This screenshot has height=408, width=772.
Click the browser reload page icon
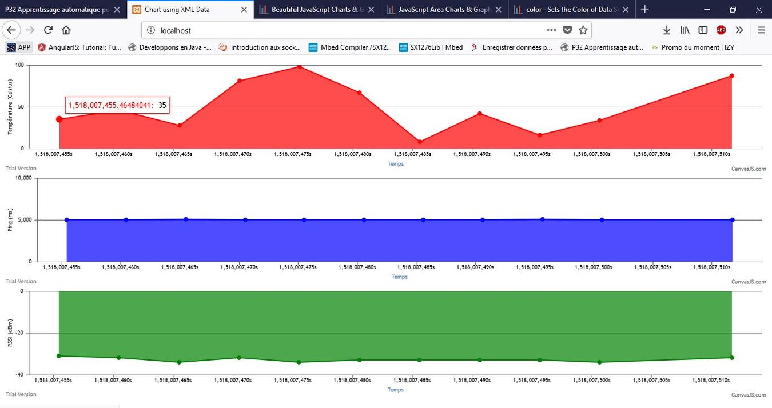[48, 30]
